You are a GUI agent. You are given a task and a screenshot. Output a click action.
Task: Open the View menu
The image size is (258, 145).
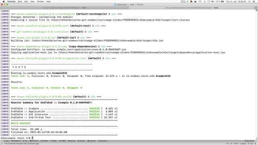(x=32, y=2)
